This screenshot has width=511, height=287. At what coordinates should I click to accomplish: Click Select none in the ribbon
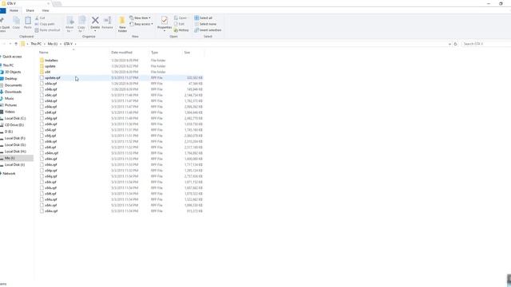coord(205,24)
